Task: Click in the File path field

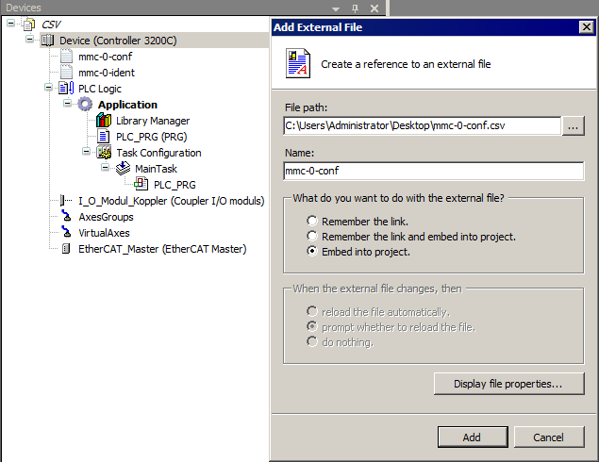Action: [422, 125]
